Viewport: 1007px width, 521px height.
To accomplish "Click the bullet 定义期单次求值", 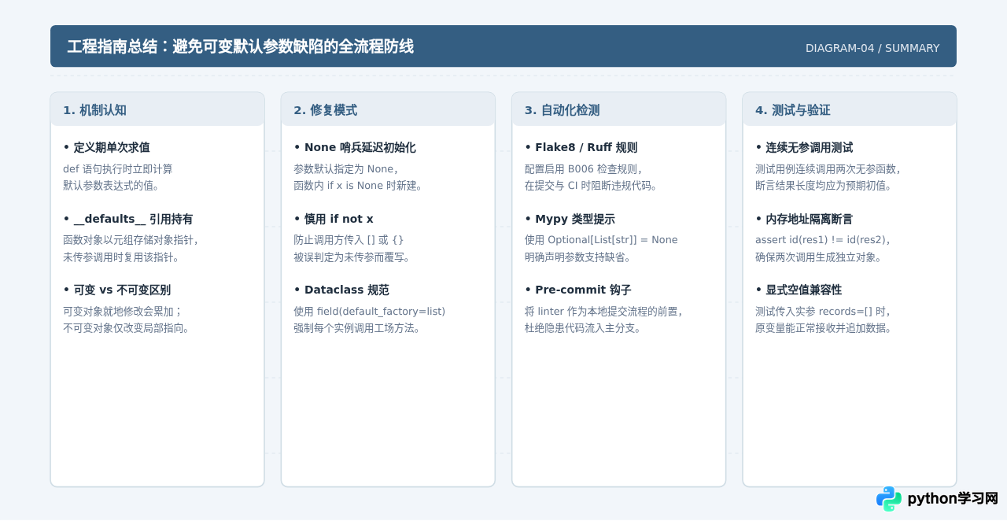I will point(106,147).
